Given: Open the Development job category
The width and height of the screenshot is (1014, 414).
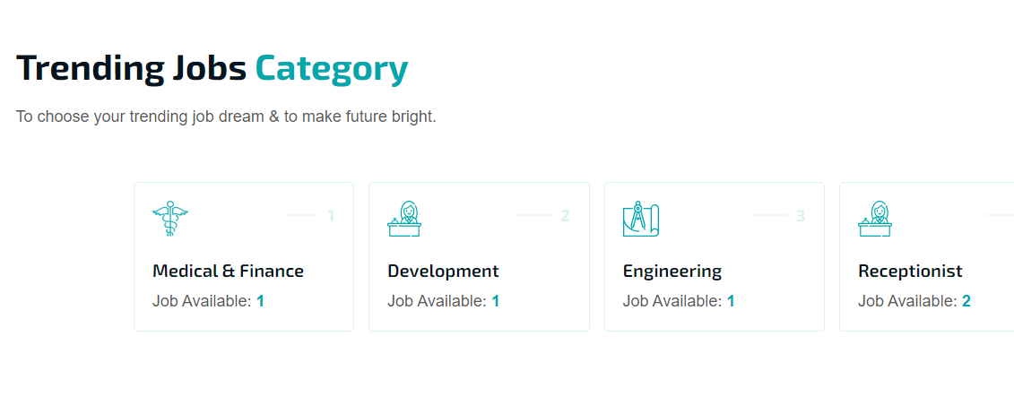Looking at the screenshot, I should [443, 271].
